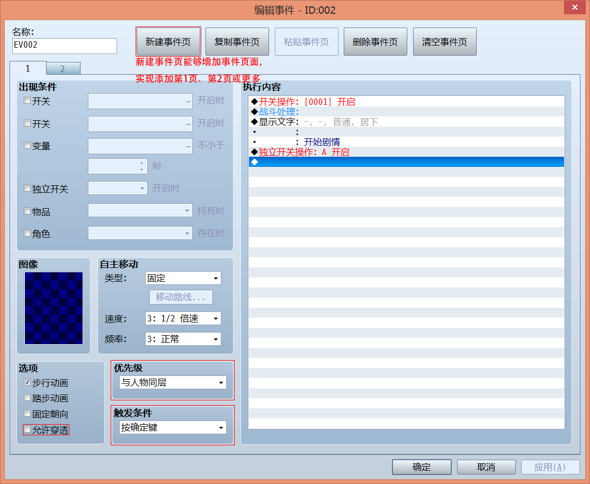The height and width of the screenshot is (484, 590).
Task: Enable the first 开关 condition checkbox
Action: click(27, 101)
